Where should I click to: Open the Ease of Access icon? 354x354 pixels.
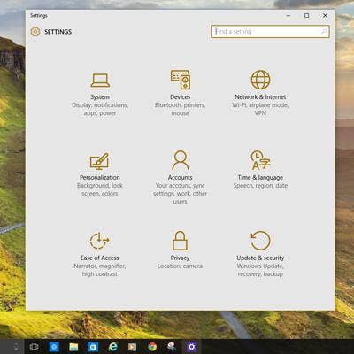coord(99,241)
